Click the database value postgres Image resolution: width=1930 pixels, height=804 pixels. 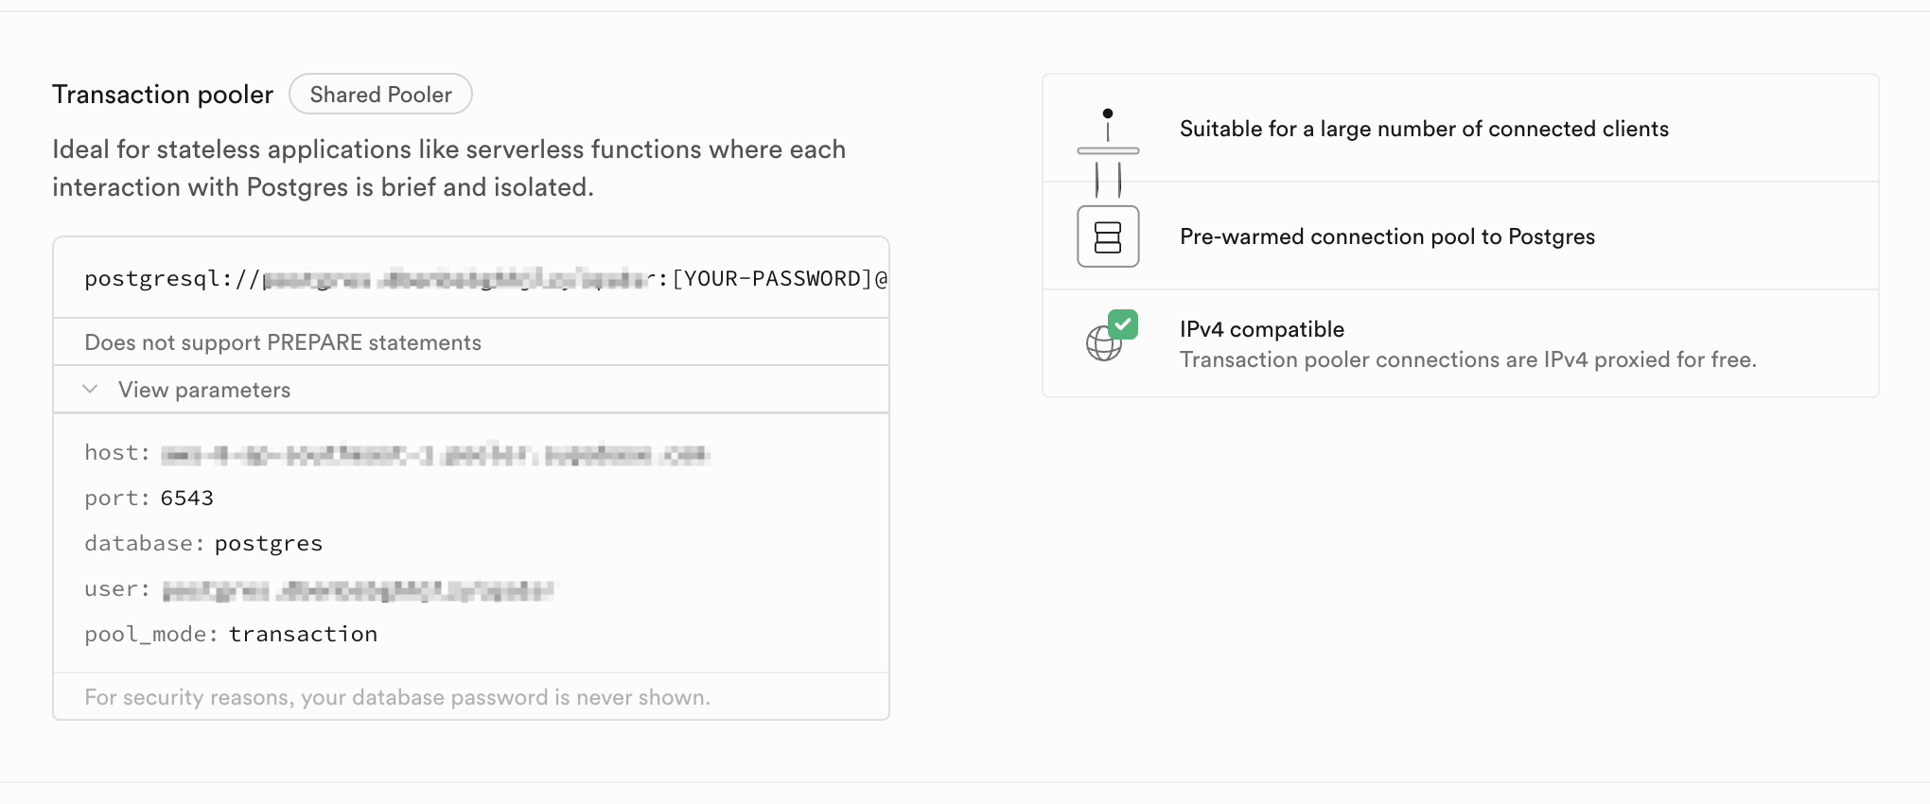click(x=269, y=544)
